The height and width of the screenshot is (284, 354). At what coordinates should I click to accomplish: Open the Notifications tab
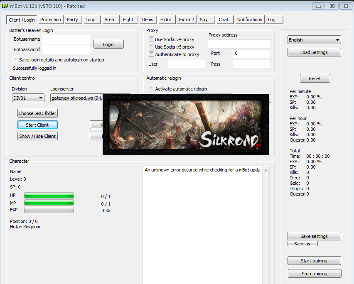[x=250, y=20]
